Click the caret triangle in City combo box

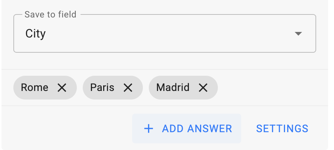coord(298,34)
